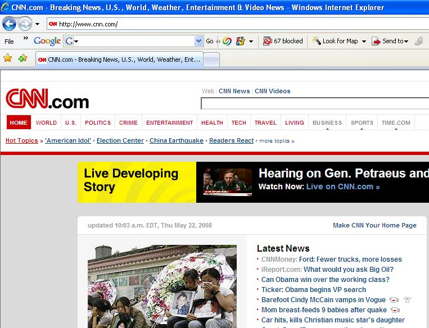
Task: Click the Petraeus hearing video thumbnail
Action: tap(227, 183)
